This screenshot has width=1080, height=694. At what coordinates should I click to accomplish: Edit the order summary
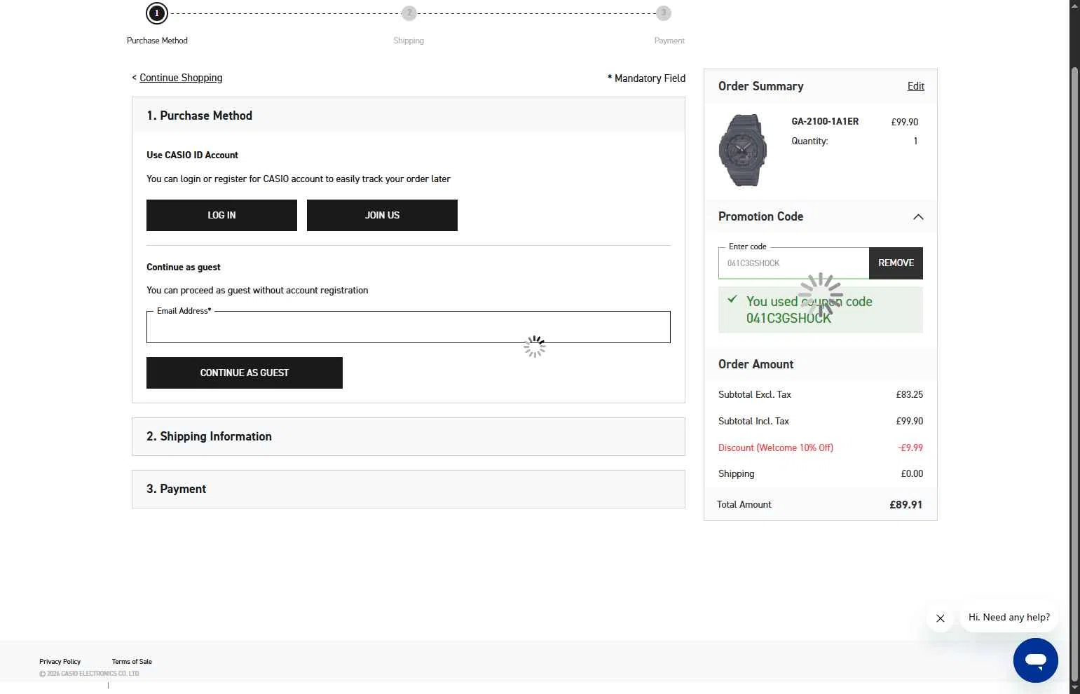pos(915,86)
